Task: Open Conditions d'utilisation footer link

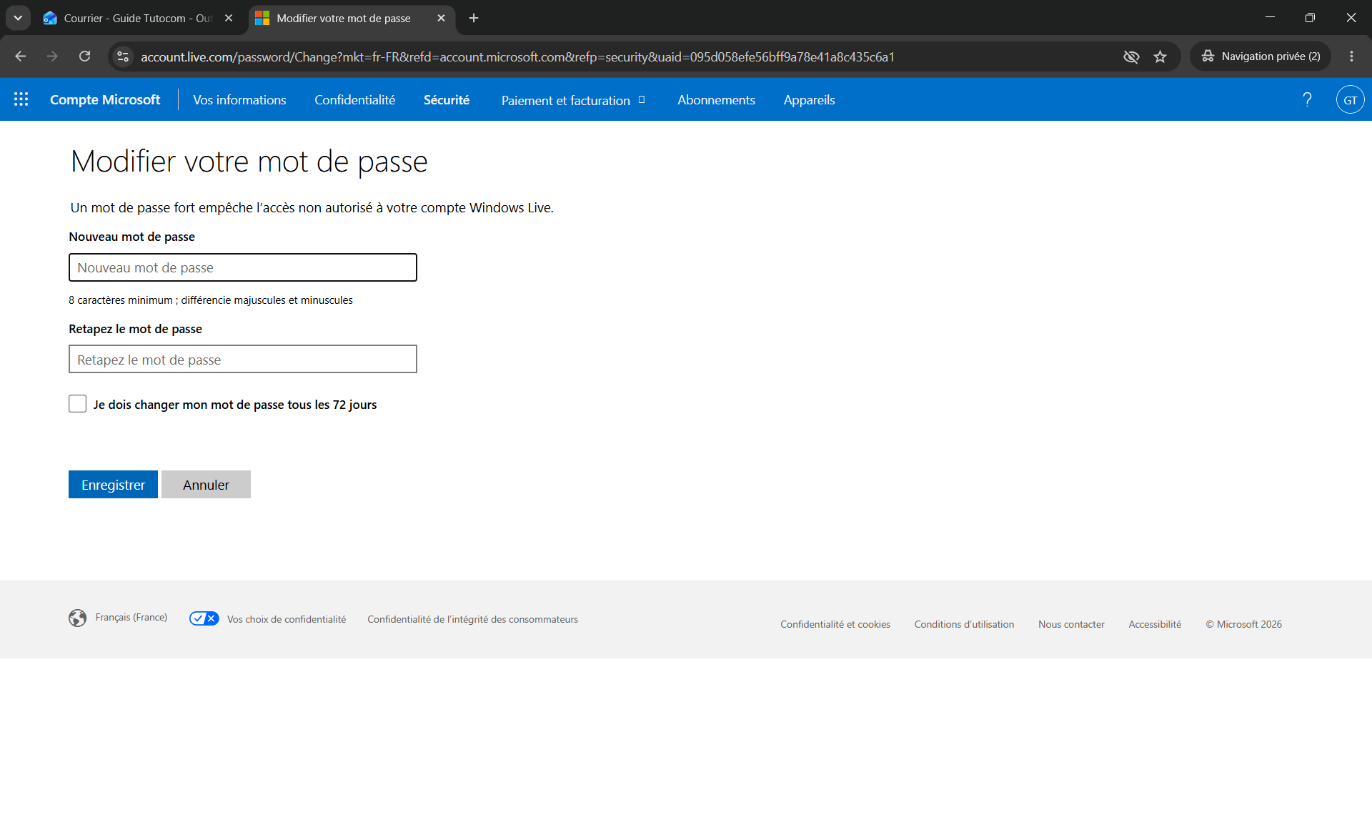Action: (964, 624)
